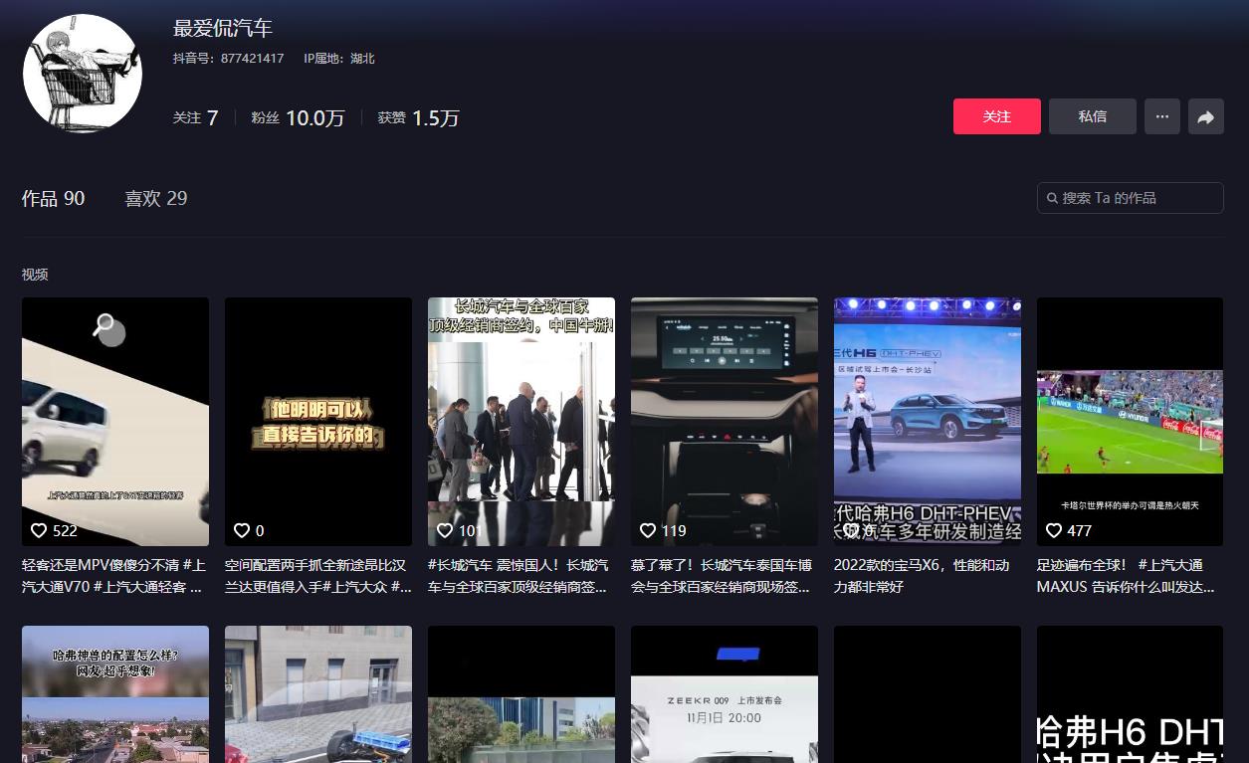Click the heart icon showing 101
1249x763 pixels.
[445, 530]
